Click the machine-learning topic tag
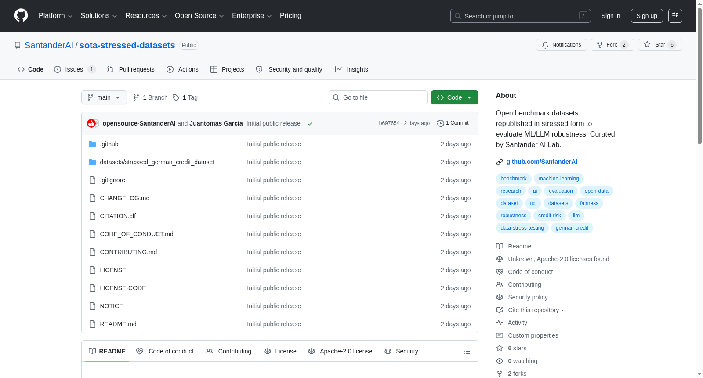The image size is (703, 378). (x=558, y=179)
